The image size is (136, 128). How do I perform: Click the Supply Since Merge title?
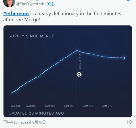(x=31, y=36)
